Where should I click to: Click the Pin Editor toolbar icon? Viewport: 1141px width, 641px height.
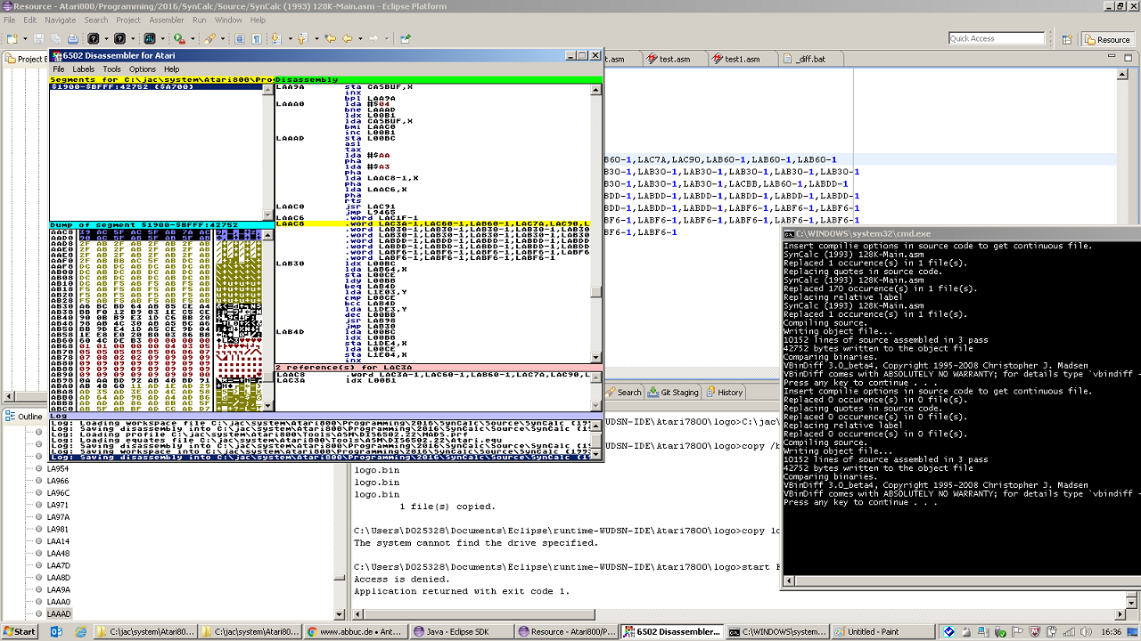[406, 39]
